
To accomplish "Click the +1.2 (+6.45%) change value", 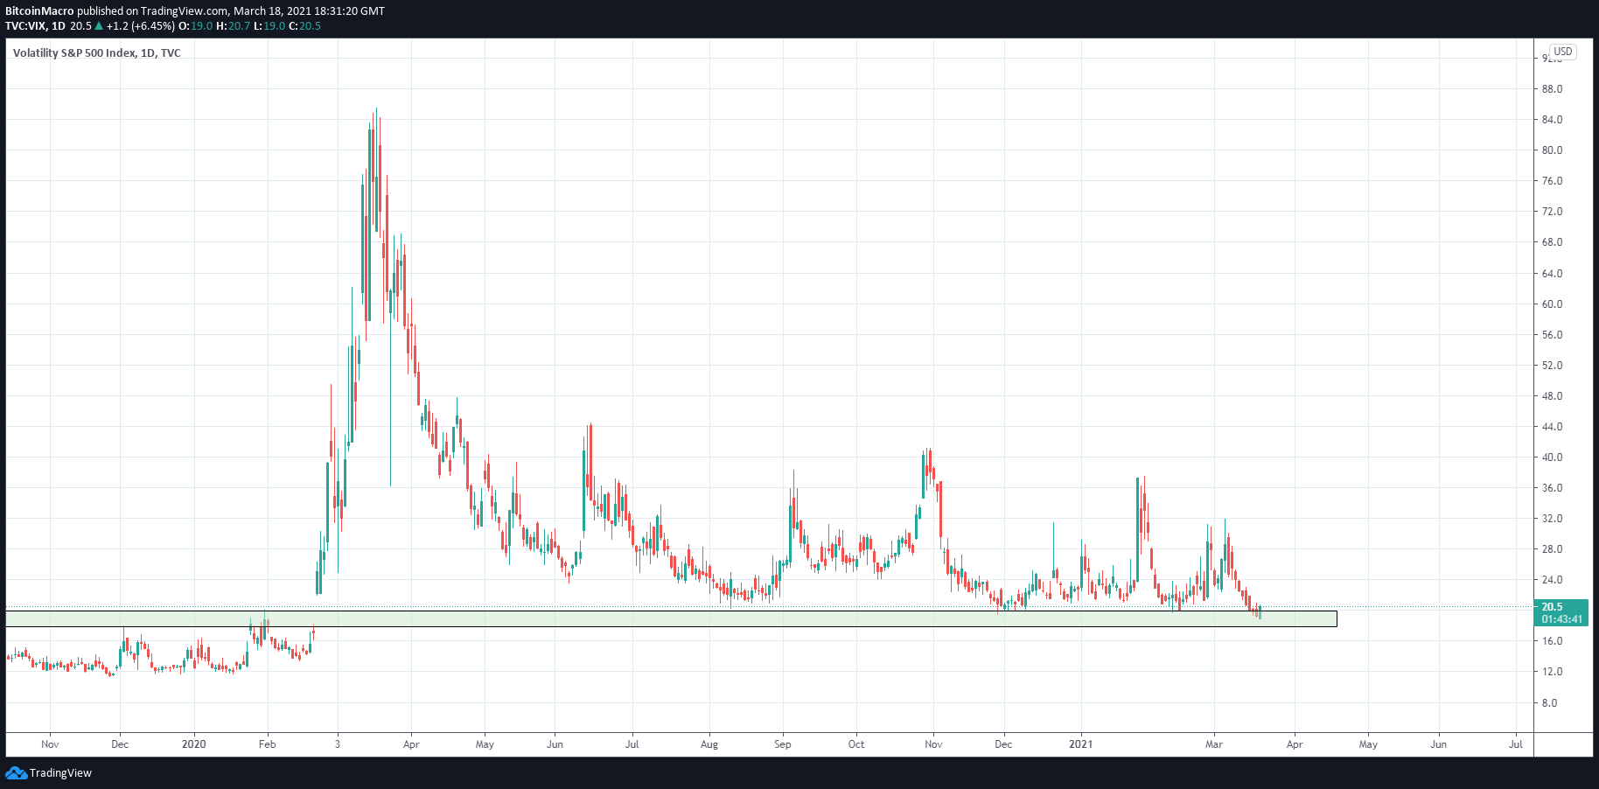I will pyautogui.click(x=141, y=26).
